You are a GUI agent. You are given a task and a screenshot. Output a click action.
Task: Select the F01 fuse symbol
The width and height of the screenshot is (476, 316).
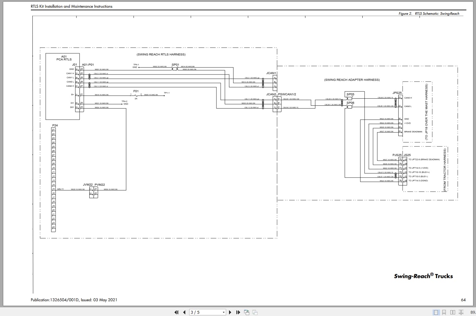point(136,95)
